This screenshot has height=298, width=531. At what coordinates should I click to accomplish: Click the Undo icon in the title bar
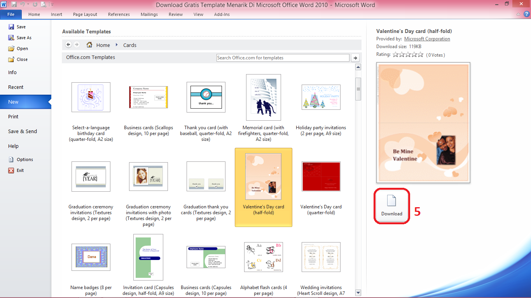click(23, 5)
